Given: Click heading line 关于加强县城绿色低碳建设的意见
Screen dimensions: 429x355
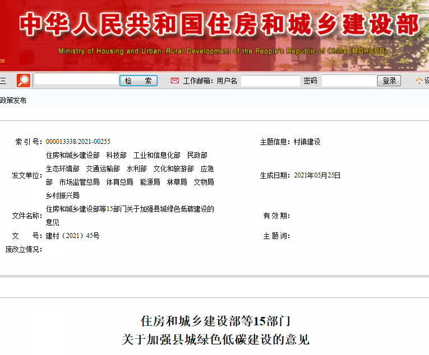Looking at the screenshot, I should [215, 340].
